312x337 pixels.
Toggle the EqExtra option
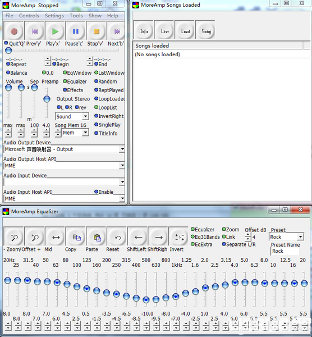tap(201, 244)
